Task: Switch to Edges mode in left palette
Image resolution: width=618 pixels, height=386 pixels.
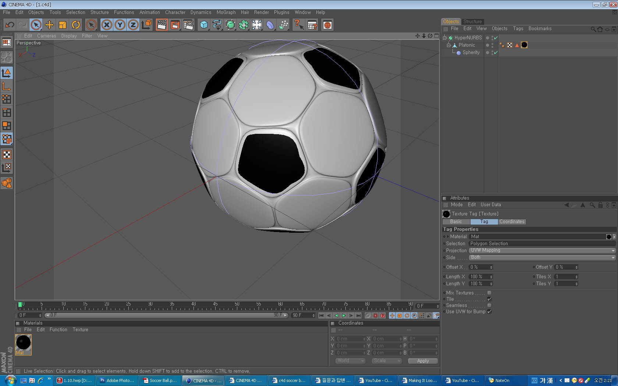Action: click(7, 112)
